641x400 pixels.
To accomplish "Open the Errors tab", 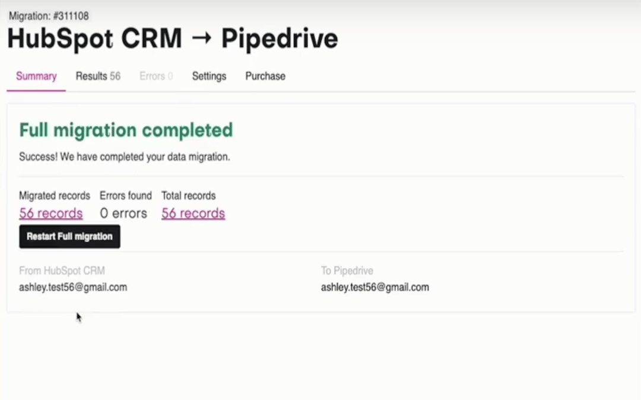I will [x=155, y=76].
